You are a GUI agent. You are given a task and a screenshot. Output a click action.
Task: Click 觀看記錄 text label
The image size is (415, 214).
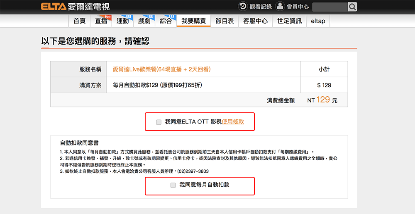pos(261,7)
